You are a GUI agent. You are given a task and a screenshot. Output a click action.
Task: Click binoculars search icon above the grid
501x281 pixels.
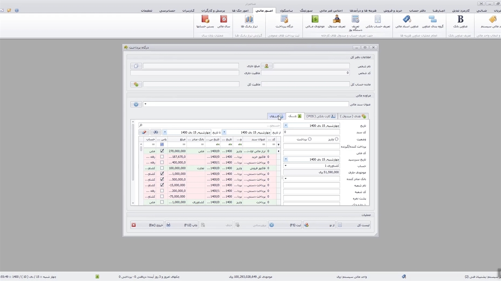(156, 132)
